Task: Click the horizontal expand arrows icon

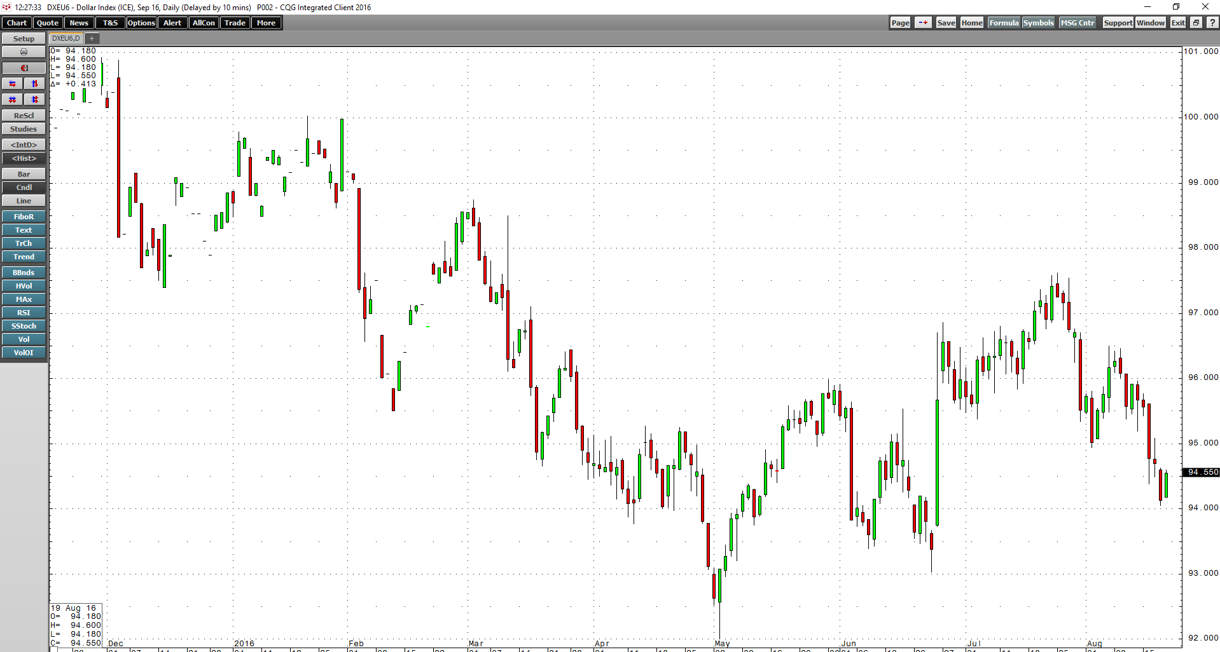Action: pyautogui.click(x=13, y=83)
